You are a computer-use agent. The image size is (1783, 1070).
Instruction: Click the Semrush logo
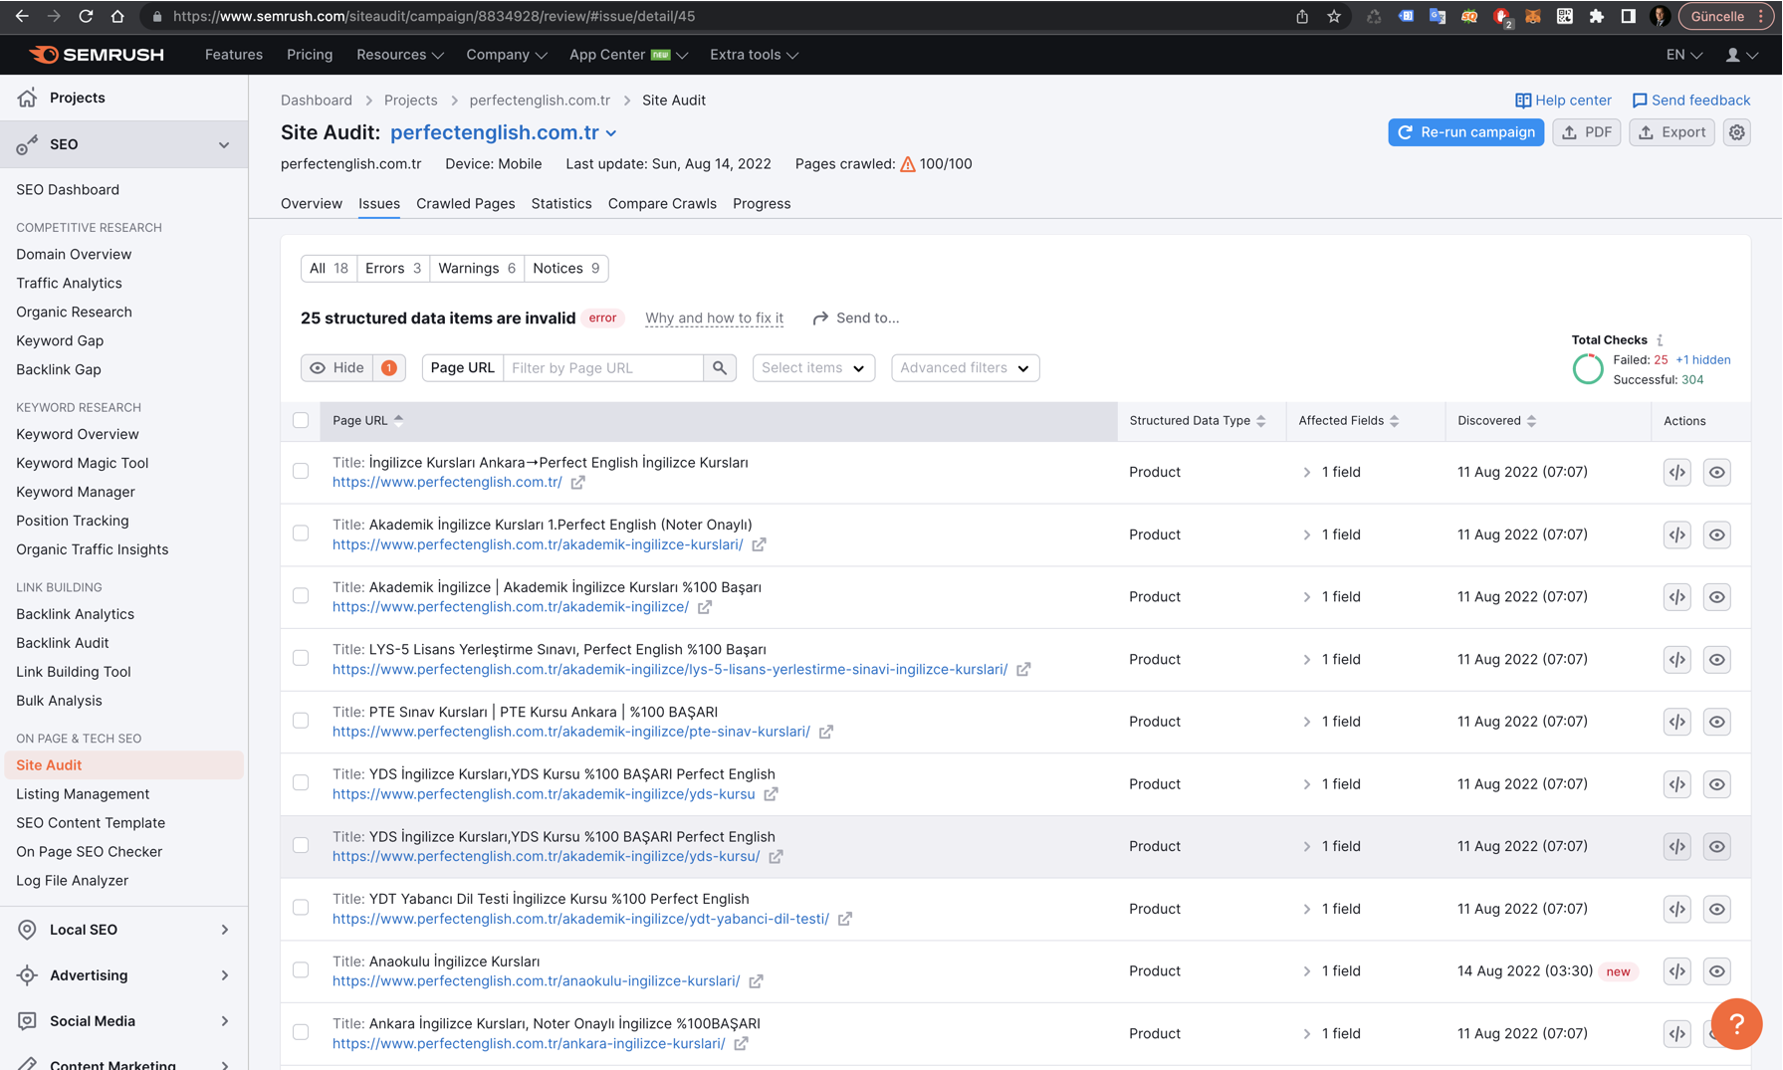click(x=97, y=55)
